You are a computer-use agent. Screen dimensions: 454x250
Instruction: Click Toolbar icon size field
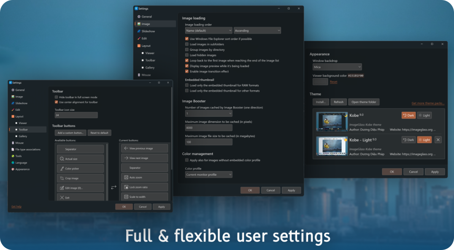[76, 115]
